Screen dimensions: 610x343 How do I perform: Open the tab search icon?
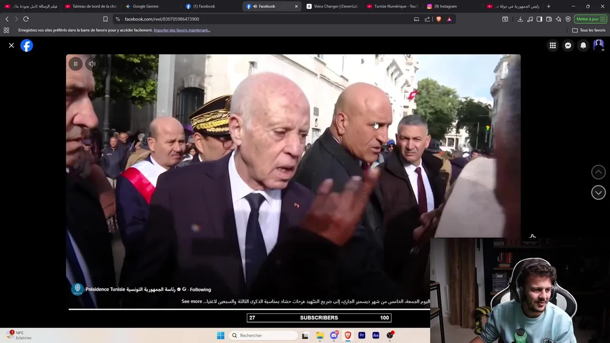click(x=505, y=19)
